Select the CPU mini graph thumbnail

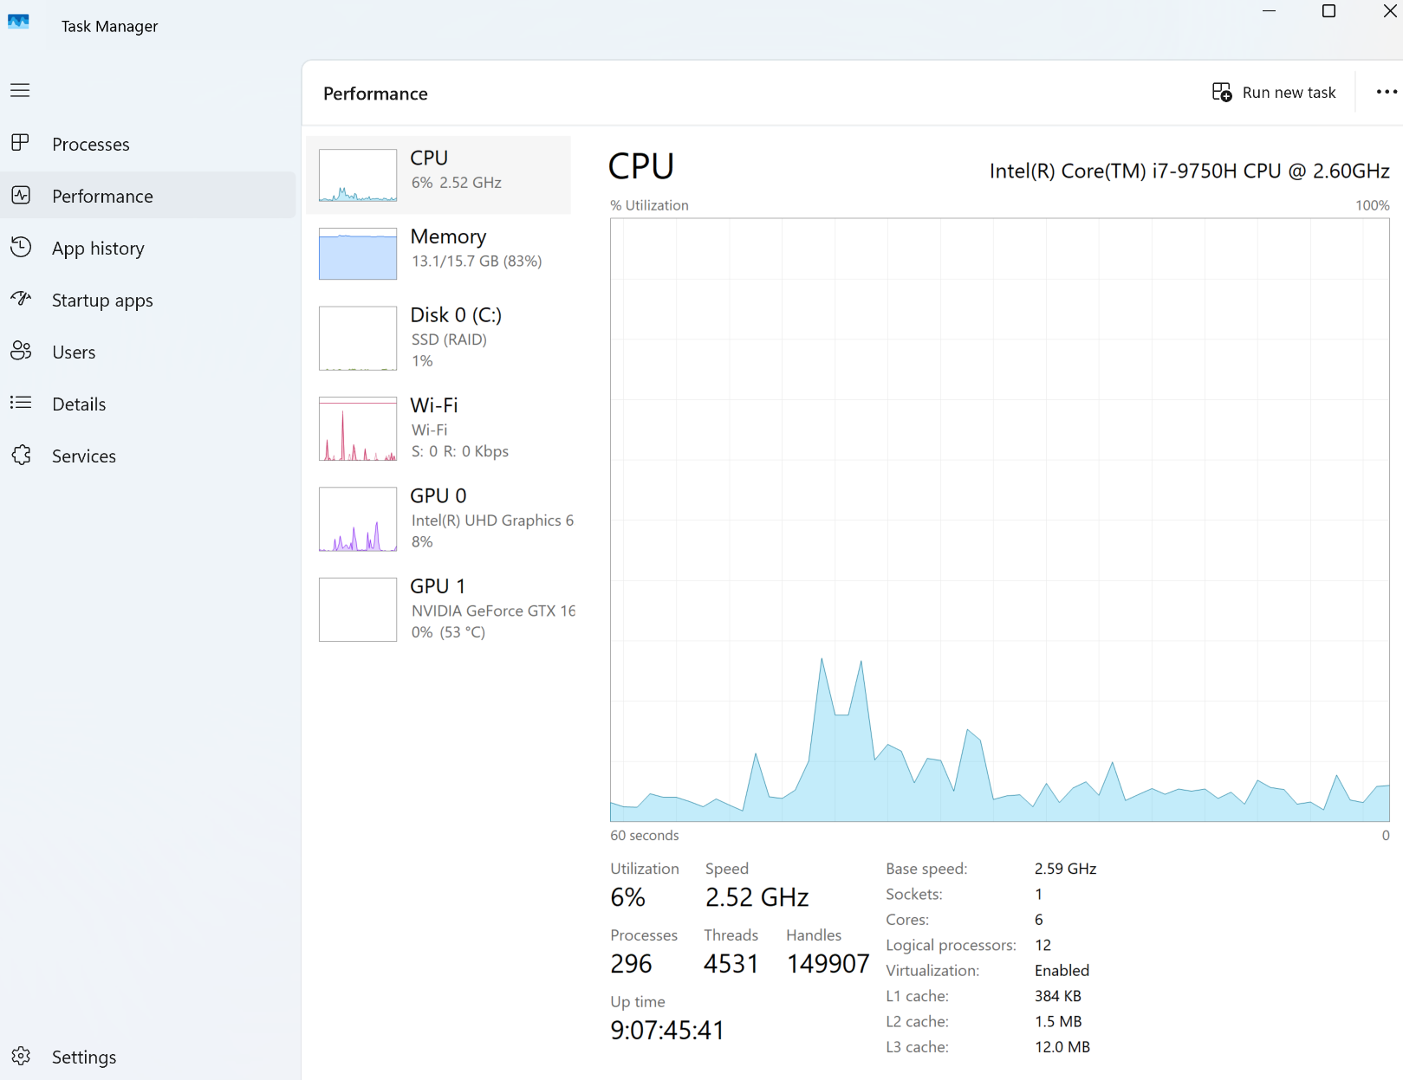pyautogui.click(x=358, y=175)
